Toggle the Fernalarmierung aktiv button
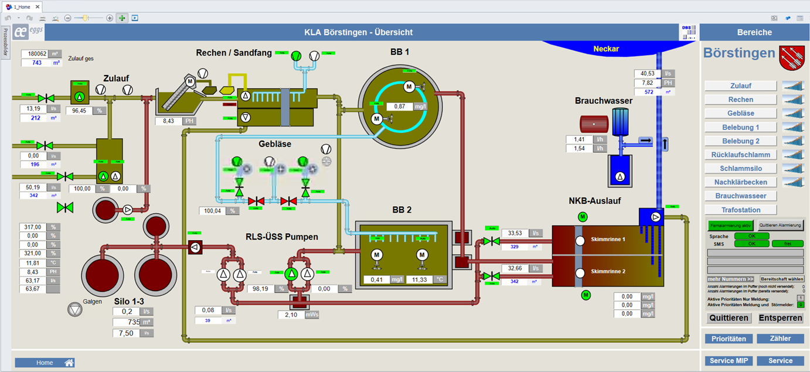The width and height of the screenshot is (810, 372). click(730, 225)
